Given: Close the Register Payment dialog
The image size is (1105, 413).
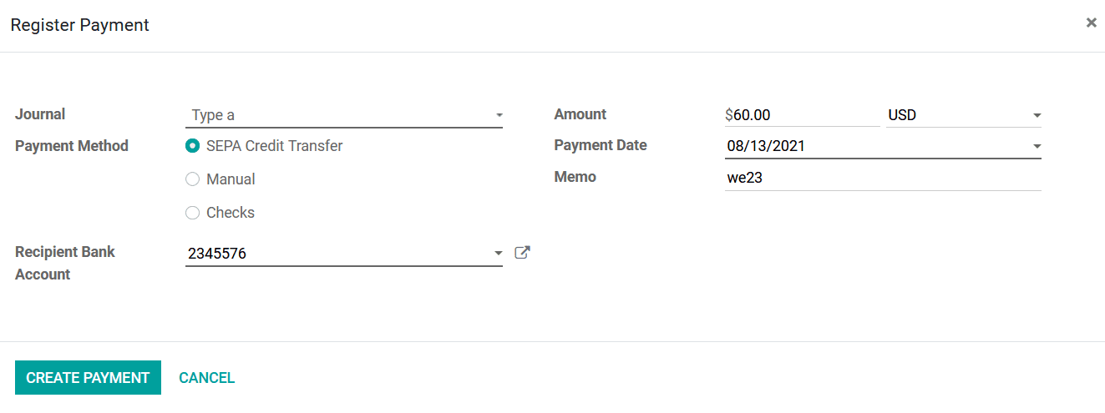Looking at the screenshot, I should [x=1091, y=23].
